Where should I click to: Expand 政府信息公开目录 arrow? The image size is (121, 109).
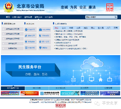click(x=3, y=29)
